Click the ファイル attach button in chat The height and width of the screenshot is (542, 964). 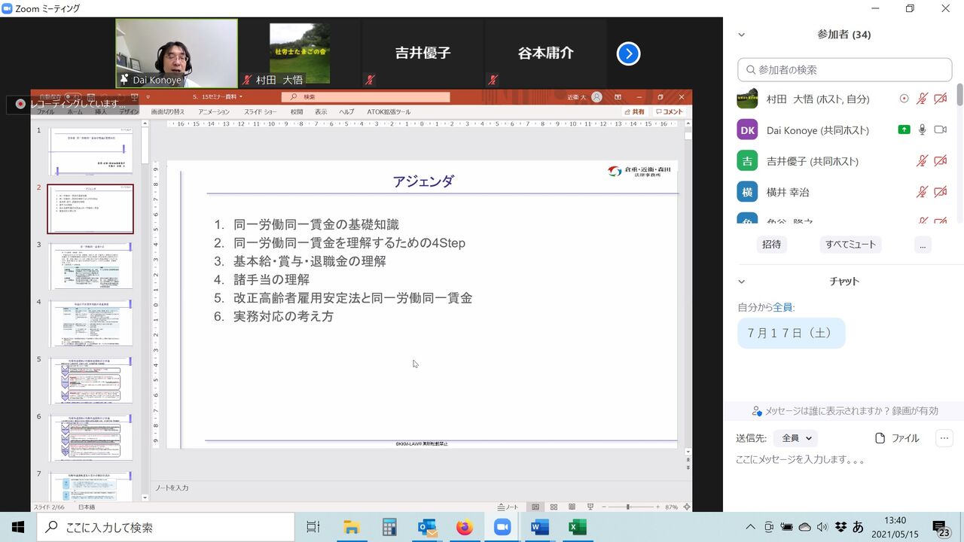(897, 438)
